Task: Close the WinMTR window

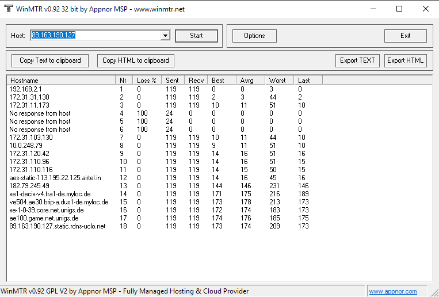Action: point(426,9)
